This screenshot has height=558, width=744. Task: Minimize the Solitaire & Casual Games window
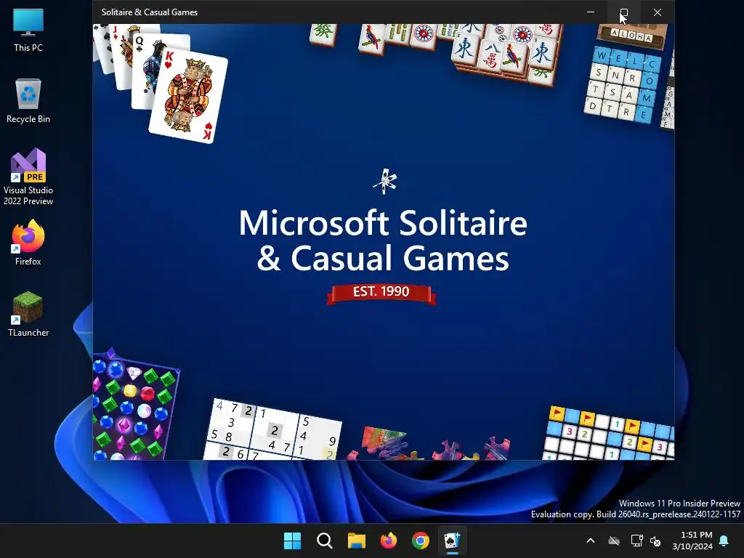pyautogui.click(x=591, y=12)
